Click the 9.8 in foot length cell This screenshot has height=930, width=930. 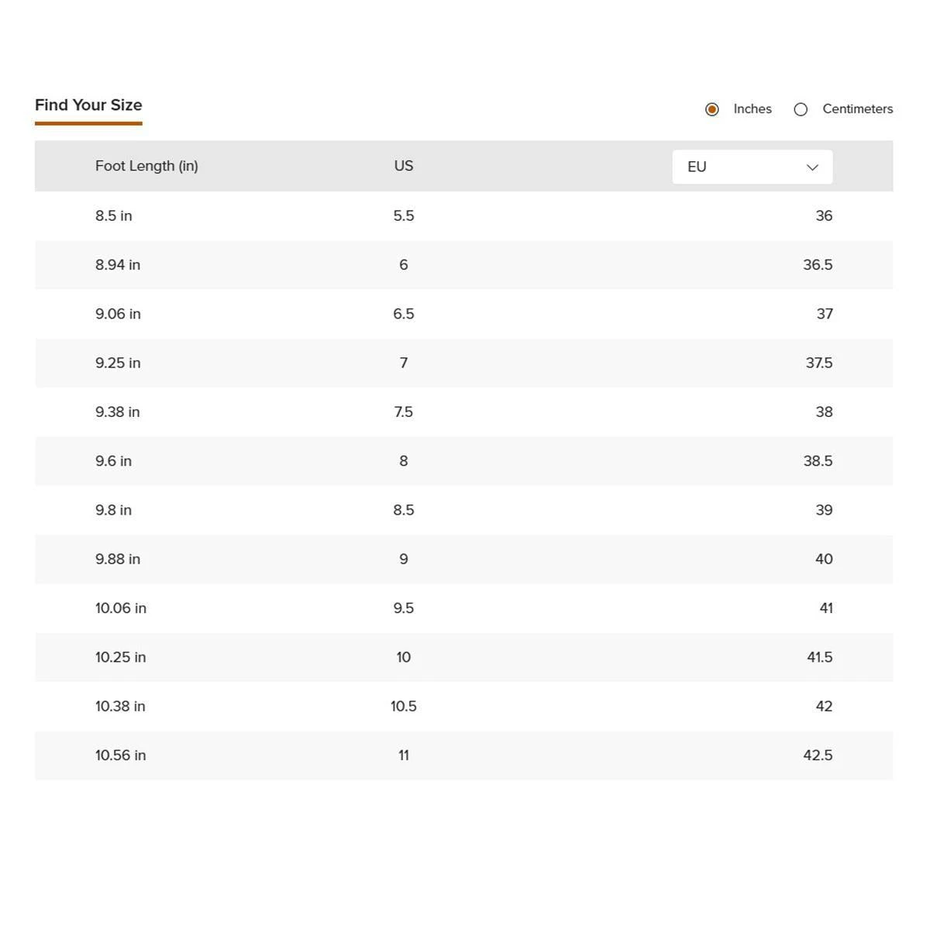point(114,510)
